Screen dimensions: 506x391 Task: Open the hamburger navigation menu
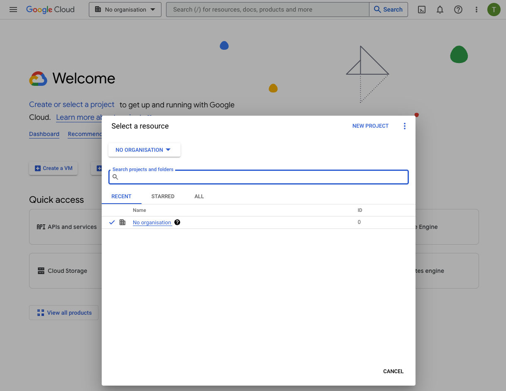click(13, 10)
